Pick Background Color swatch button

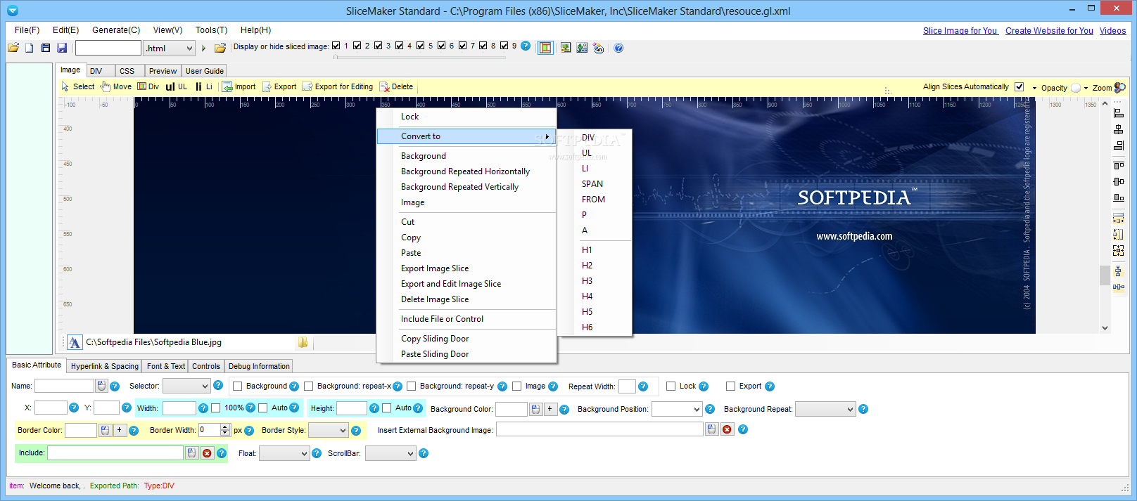tap(536, 409)
